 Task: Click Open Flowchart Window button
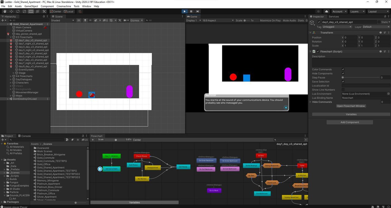351,106
